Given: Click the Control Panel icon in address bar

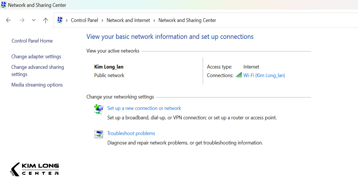Looking at the screenshot, I should click(60, 20).
